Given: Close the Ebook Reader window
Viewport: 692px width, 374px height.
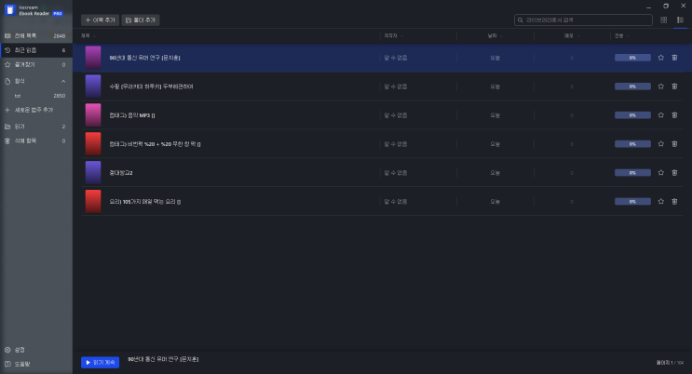Looking at the screenshot, I should coord(684,7).
